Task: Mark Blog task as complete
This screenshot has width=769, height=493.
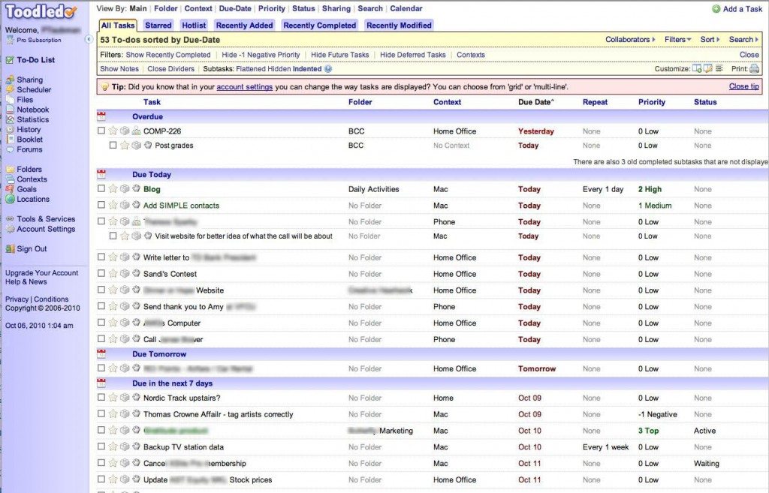Action: [101, 188]
